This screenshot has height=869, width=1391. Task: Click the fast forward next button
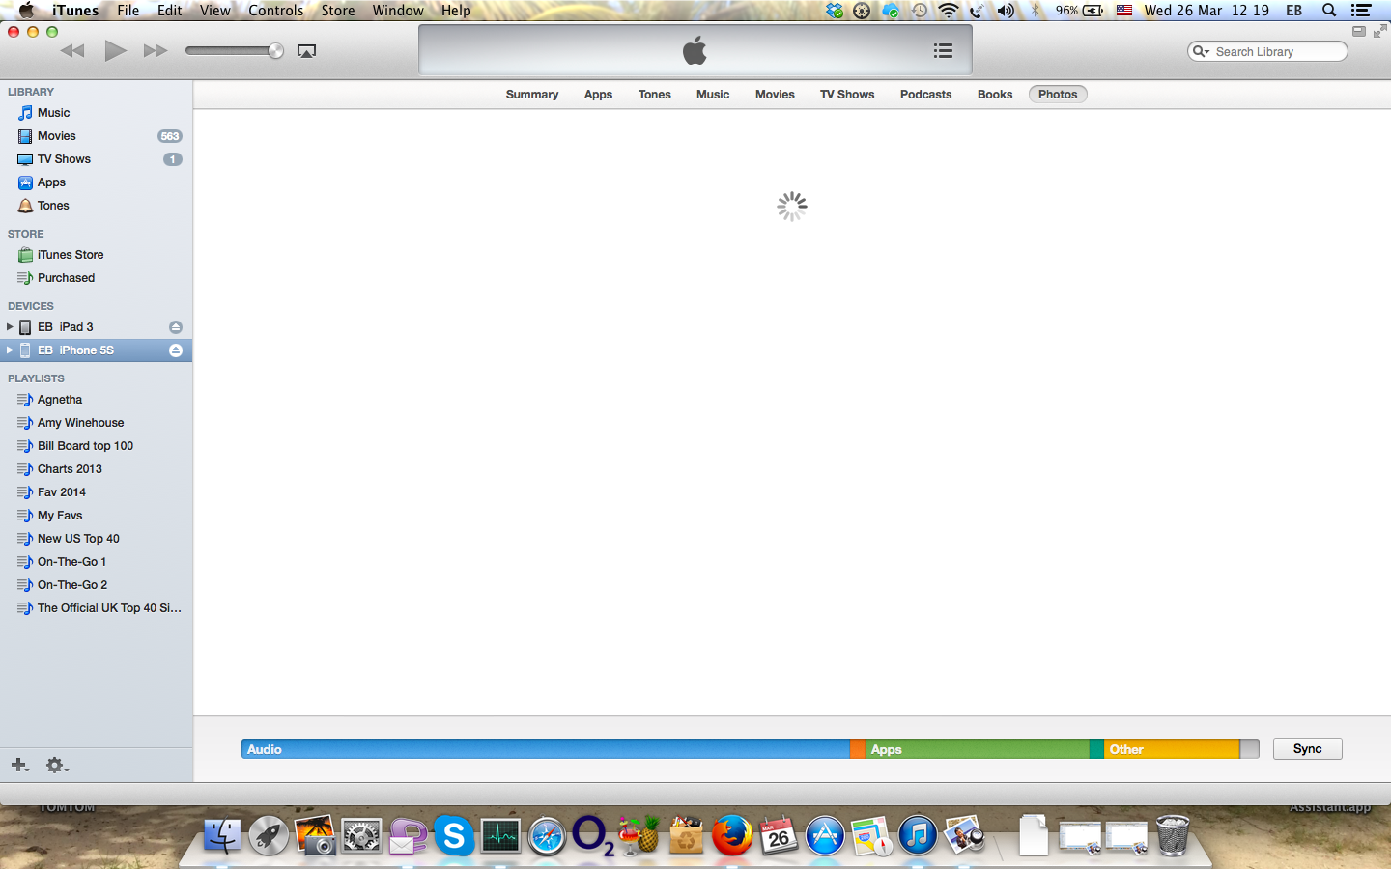pos(156,51)
